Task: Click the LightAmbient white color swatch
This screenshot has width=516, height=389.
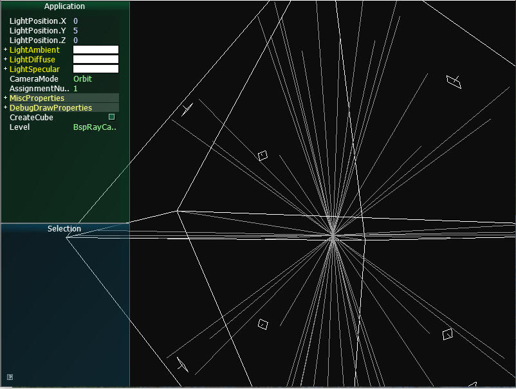Action: coord(96,50)
